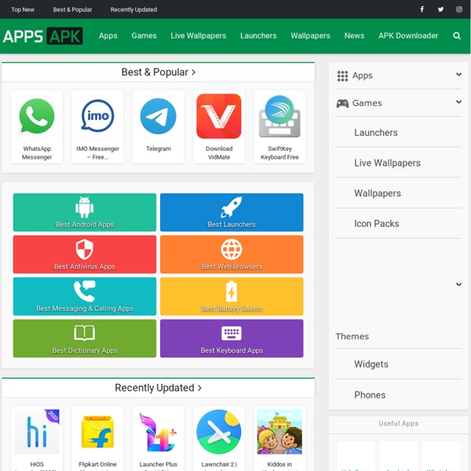Screen dimensions: 471x471
Task: Open Best & Popular in top bar
Action: tap(72, 9)
